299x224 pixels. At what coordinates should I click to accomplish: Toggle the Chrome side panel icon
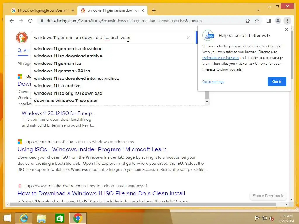click(269, 21)
